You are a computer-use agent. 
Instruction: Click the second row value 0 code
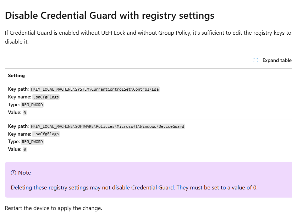pos(24,149)
